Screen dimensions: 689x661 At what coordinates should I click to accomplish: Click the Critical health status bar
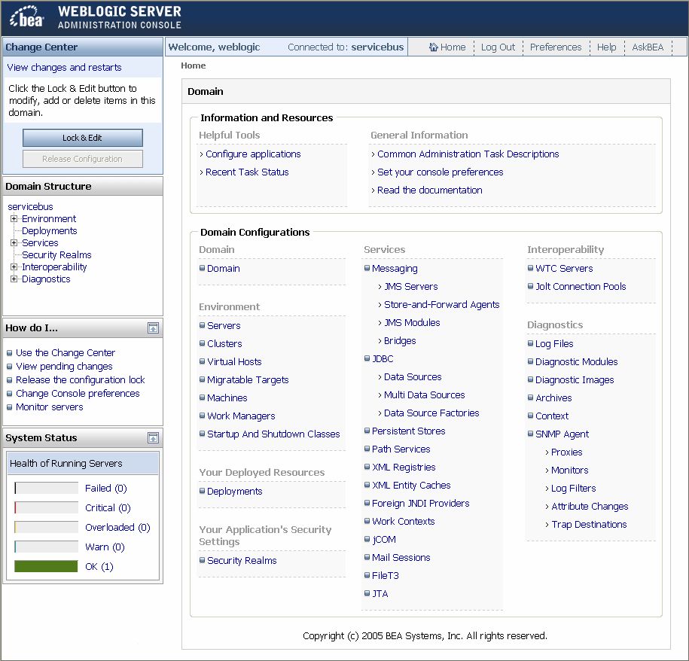click(x=46, y=507)
